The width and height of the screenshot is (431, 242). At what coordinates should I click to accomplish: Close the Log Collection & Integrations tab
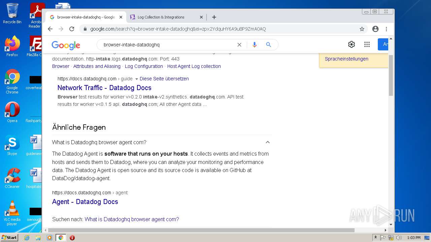pyautogui.click(x=201, y=17)
